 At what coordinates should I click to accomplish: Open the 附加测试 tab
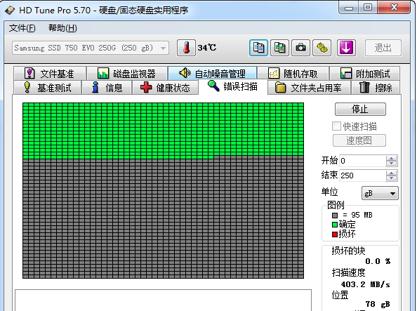tap(365, 73)
